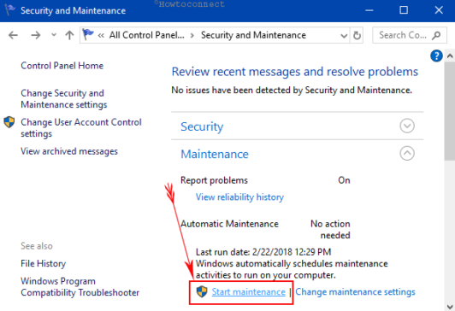Select Security and Maintenance breadcrumb
Screen dimensions: 455x311
click(253, 35)
